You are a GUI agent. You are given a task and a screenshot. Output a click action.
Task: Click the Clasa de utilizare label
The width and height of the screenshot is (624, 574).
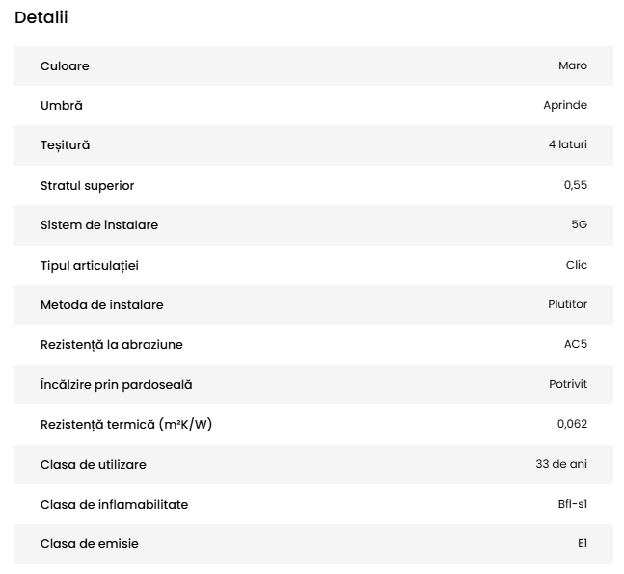click(x=94, y=464)
